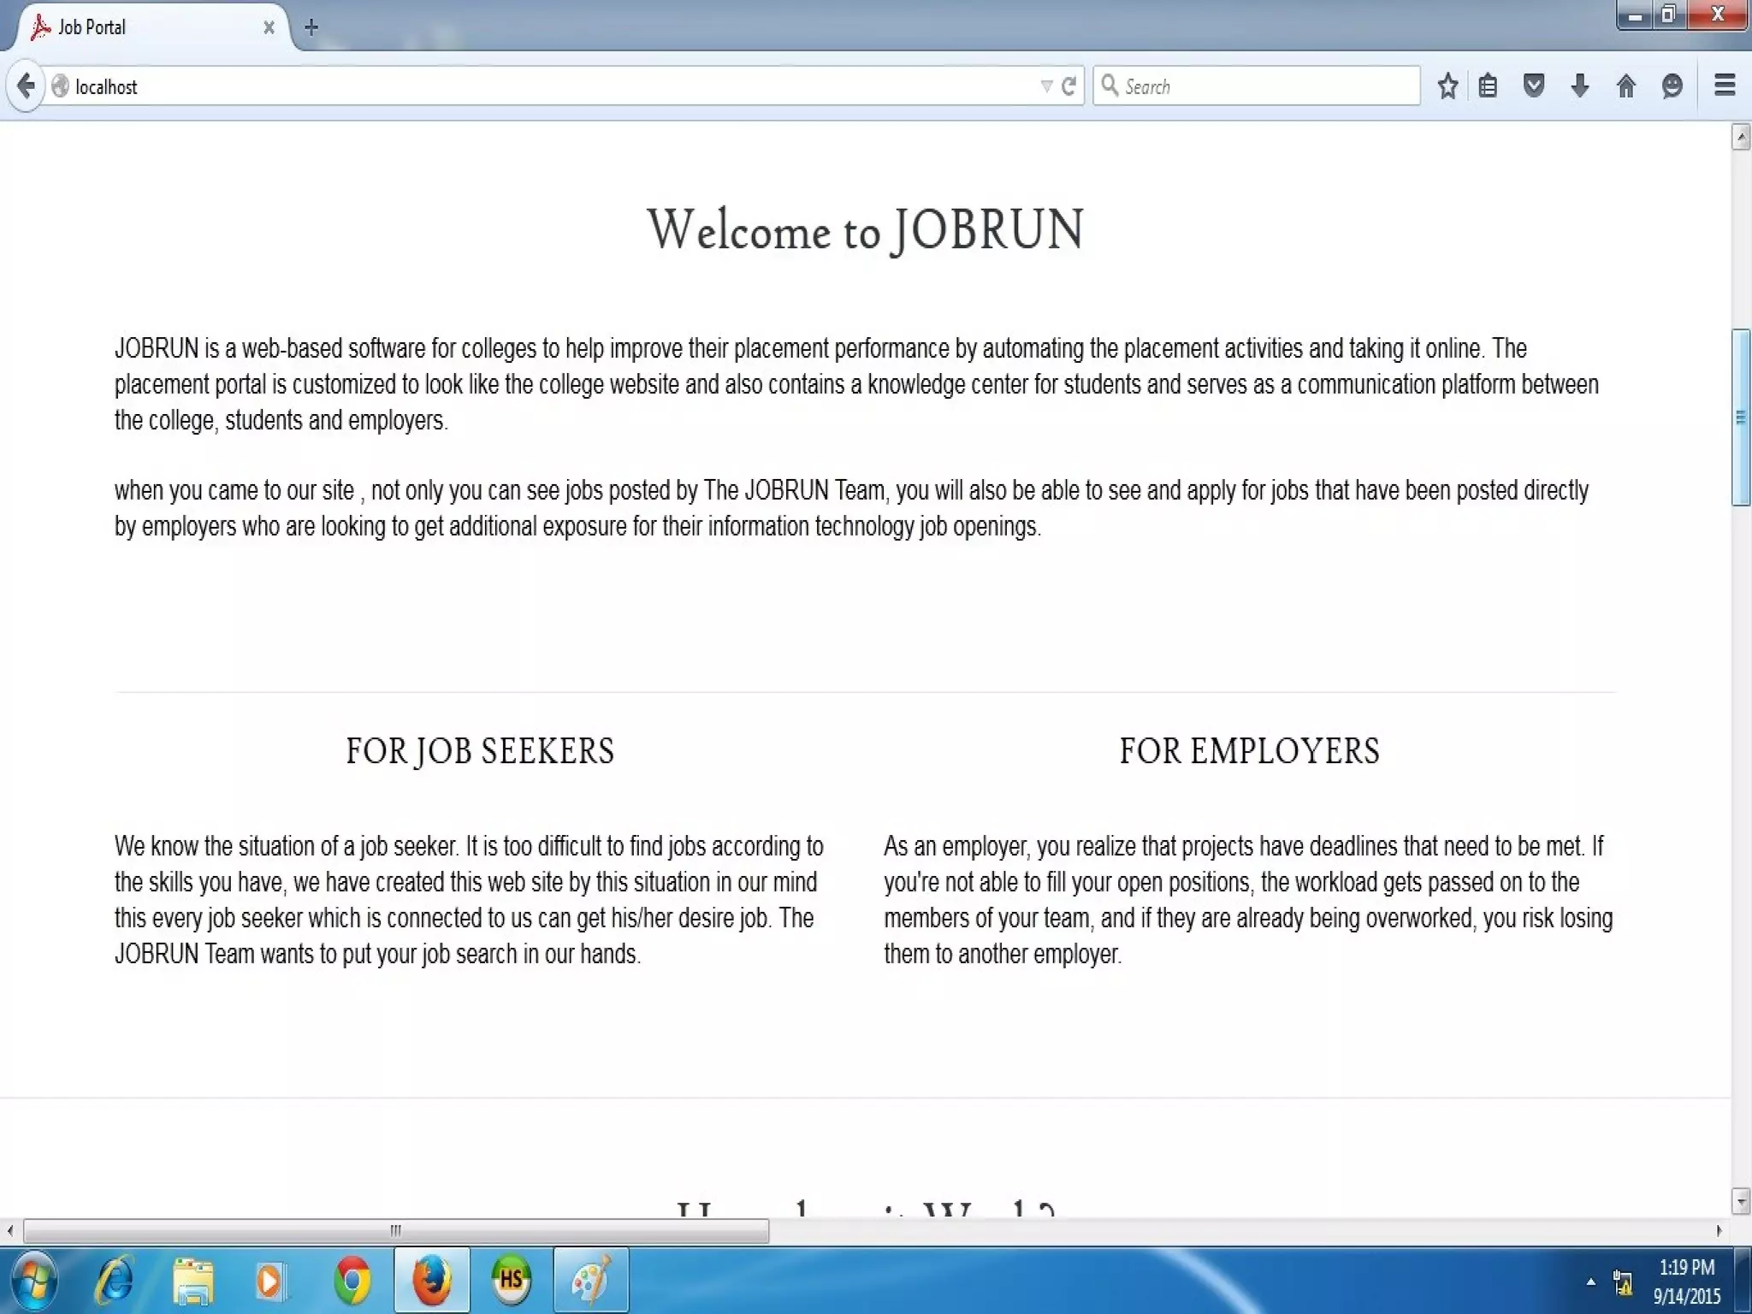1752x1314 pixels.
Task: Close the Job Portal tab
Action: (x=269, y=27)
